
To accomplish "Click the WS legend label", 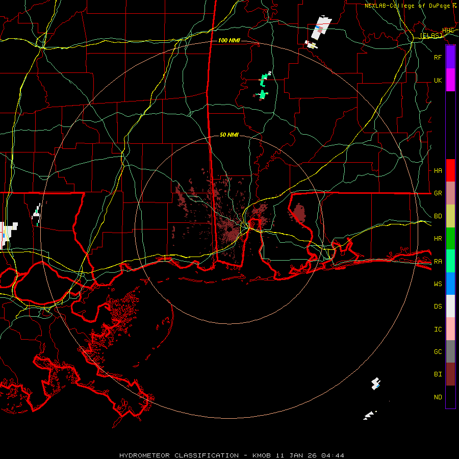I will [438, 284].
